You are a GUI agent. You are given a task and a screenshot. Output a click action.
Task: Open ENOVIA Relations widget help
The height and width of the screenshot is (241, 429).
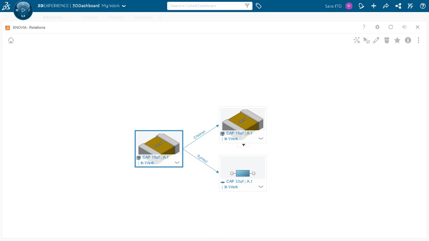pyautogui.click(x=364, y=27)
